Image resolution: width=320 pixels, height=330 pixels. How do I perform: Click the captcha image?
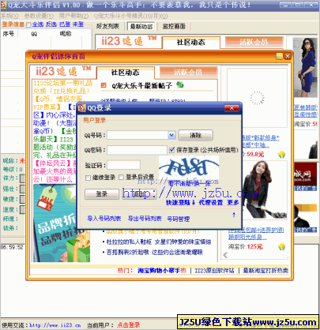click(189, 167)
